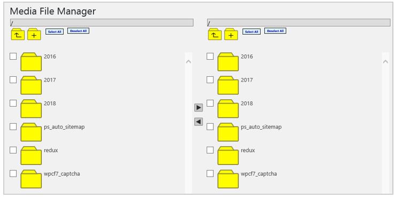Go up a folder in right pane
This screenshot has height=198, width=396.
point(215,34)
